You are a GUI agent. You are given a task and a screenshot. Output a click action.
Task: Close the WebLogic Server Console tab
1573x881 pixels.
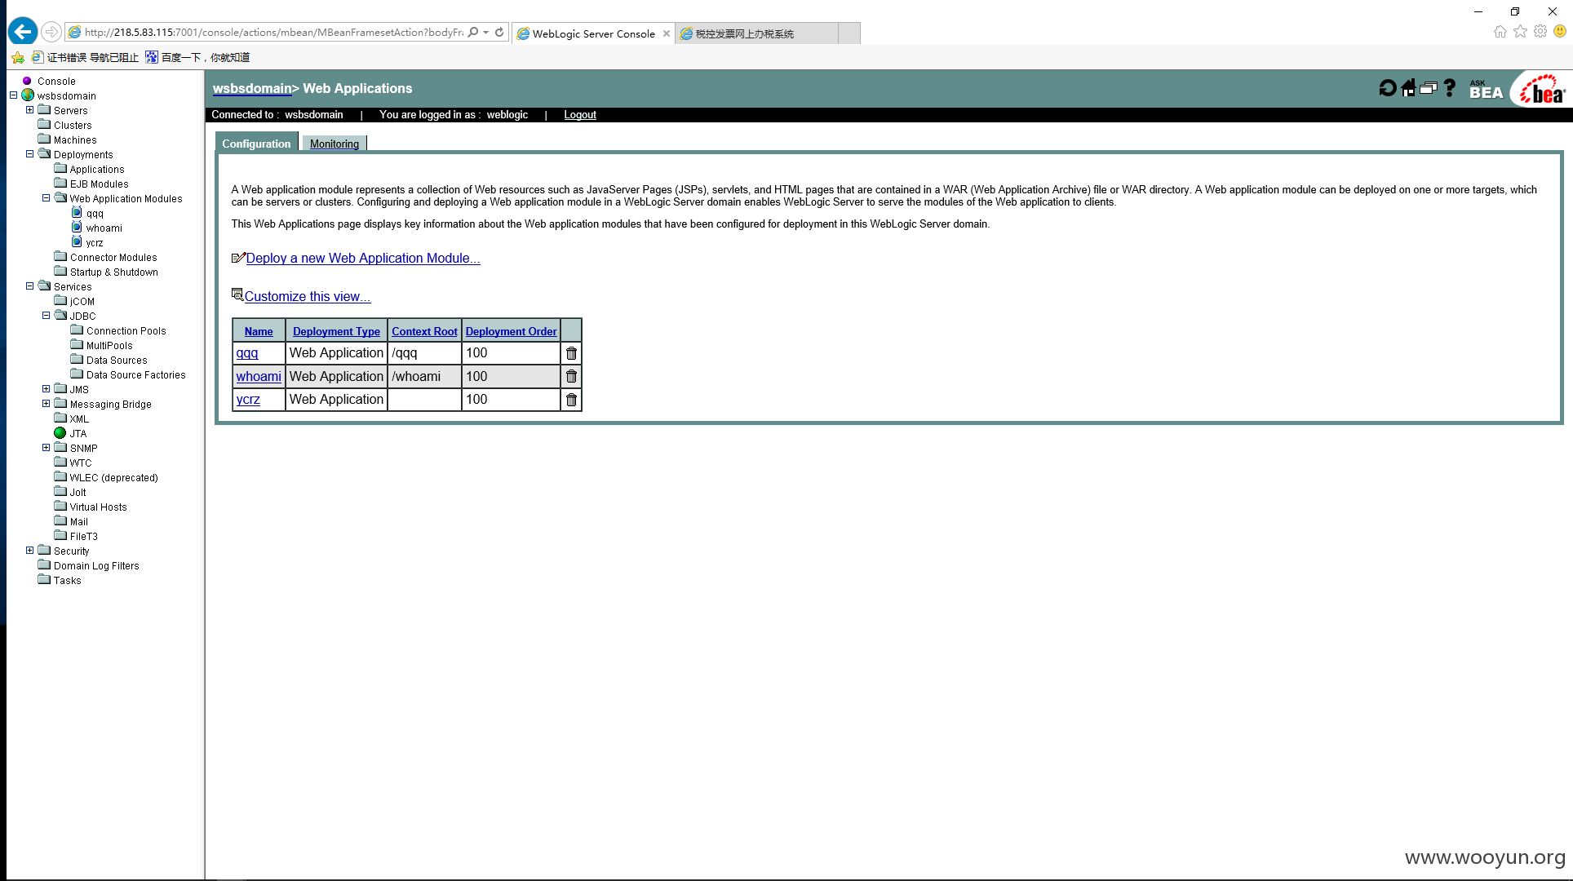pos(666,33)
